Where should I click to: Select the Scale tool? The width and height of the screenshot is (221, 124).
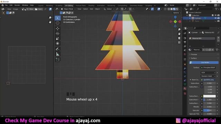58,39
